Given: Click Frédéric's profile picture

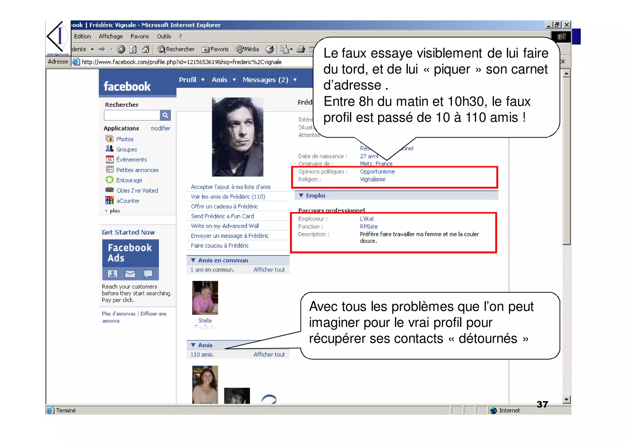Looking at the screenshot, I should [238, 137].
